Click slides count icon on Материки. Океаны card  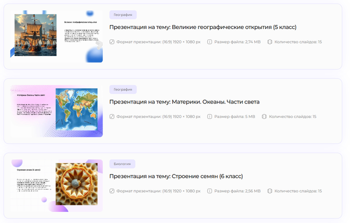click(x=264, y=116)
